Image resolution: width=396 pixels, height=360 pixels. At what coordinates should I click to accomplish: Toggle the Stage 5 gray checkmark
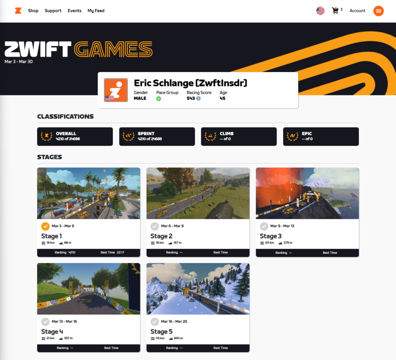point(155,321)
